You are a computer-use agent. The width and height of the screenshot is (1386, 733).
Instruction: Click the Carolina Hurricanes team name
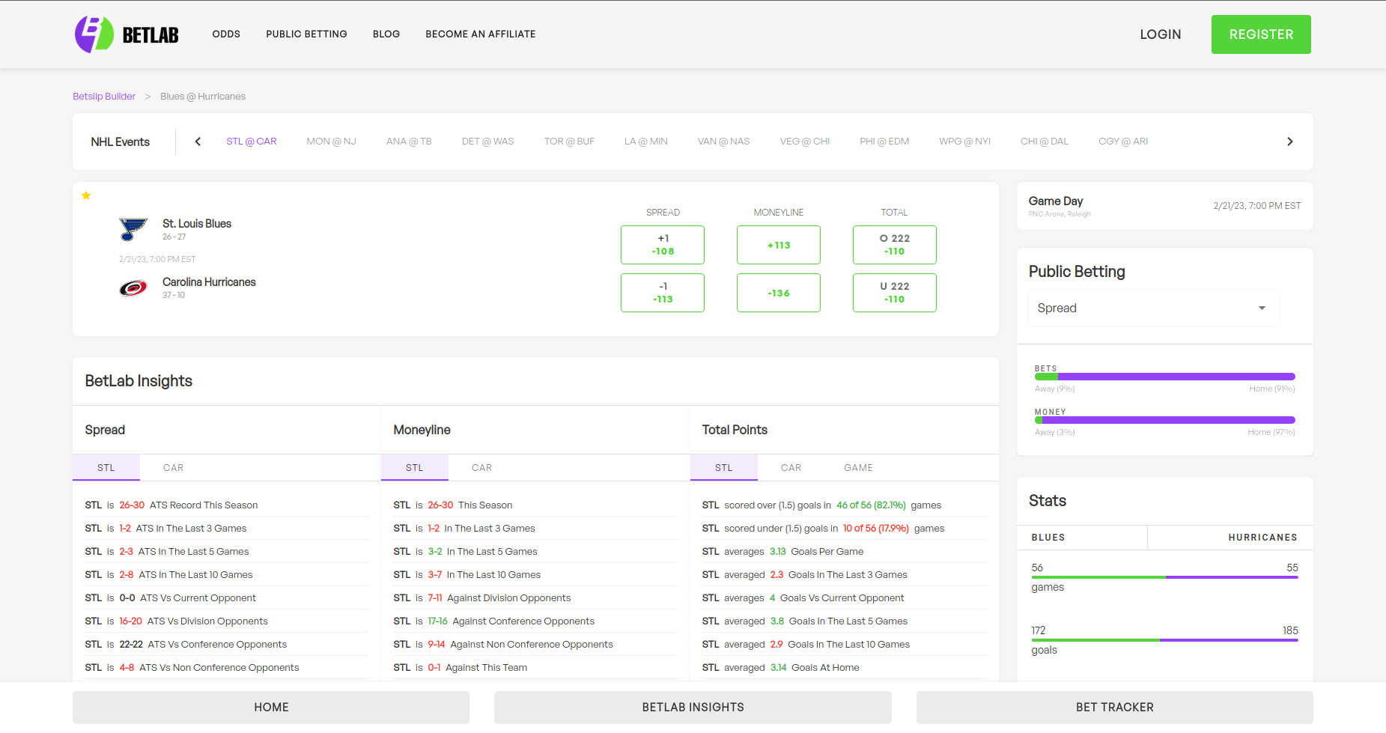[x=209, y=282]
